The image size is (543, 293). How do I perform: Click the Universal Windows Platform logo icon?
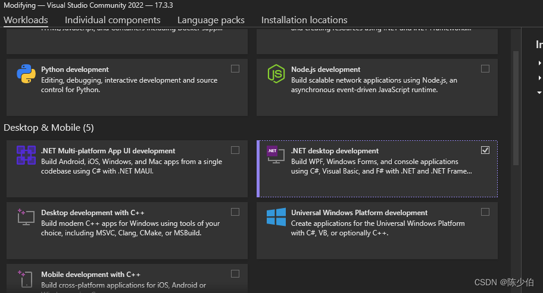coord(276,217)
